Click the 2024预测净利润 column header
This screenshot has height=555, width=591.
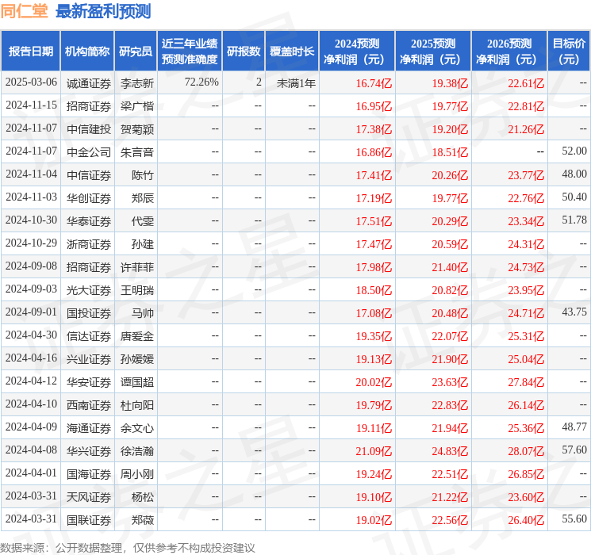click(356, 52)
